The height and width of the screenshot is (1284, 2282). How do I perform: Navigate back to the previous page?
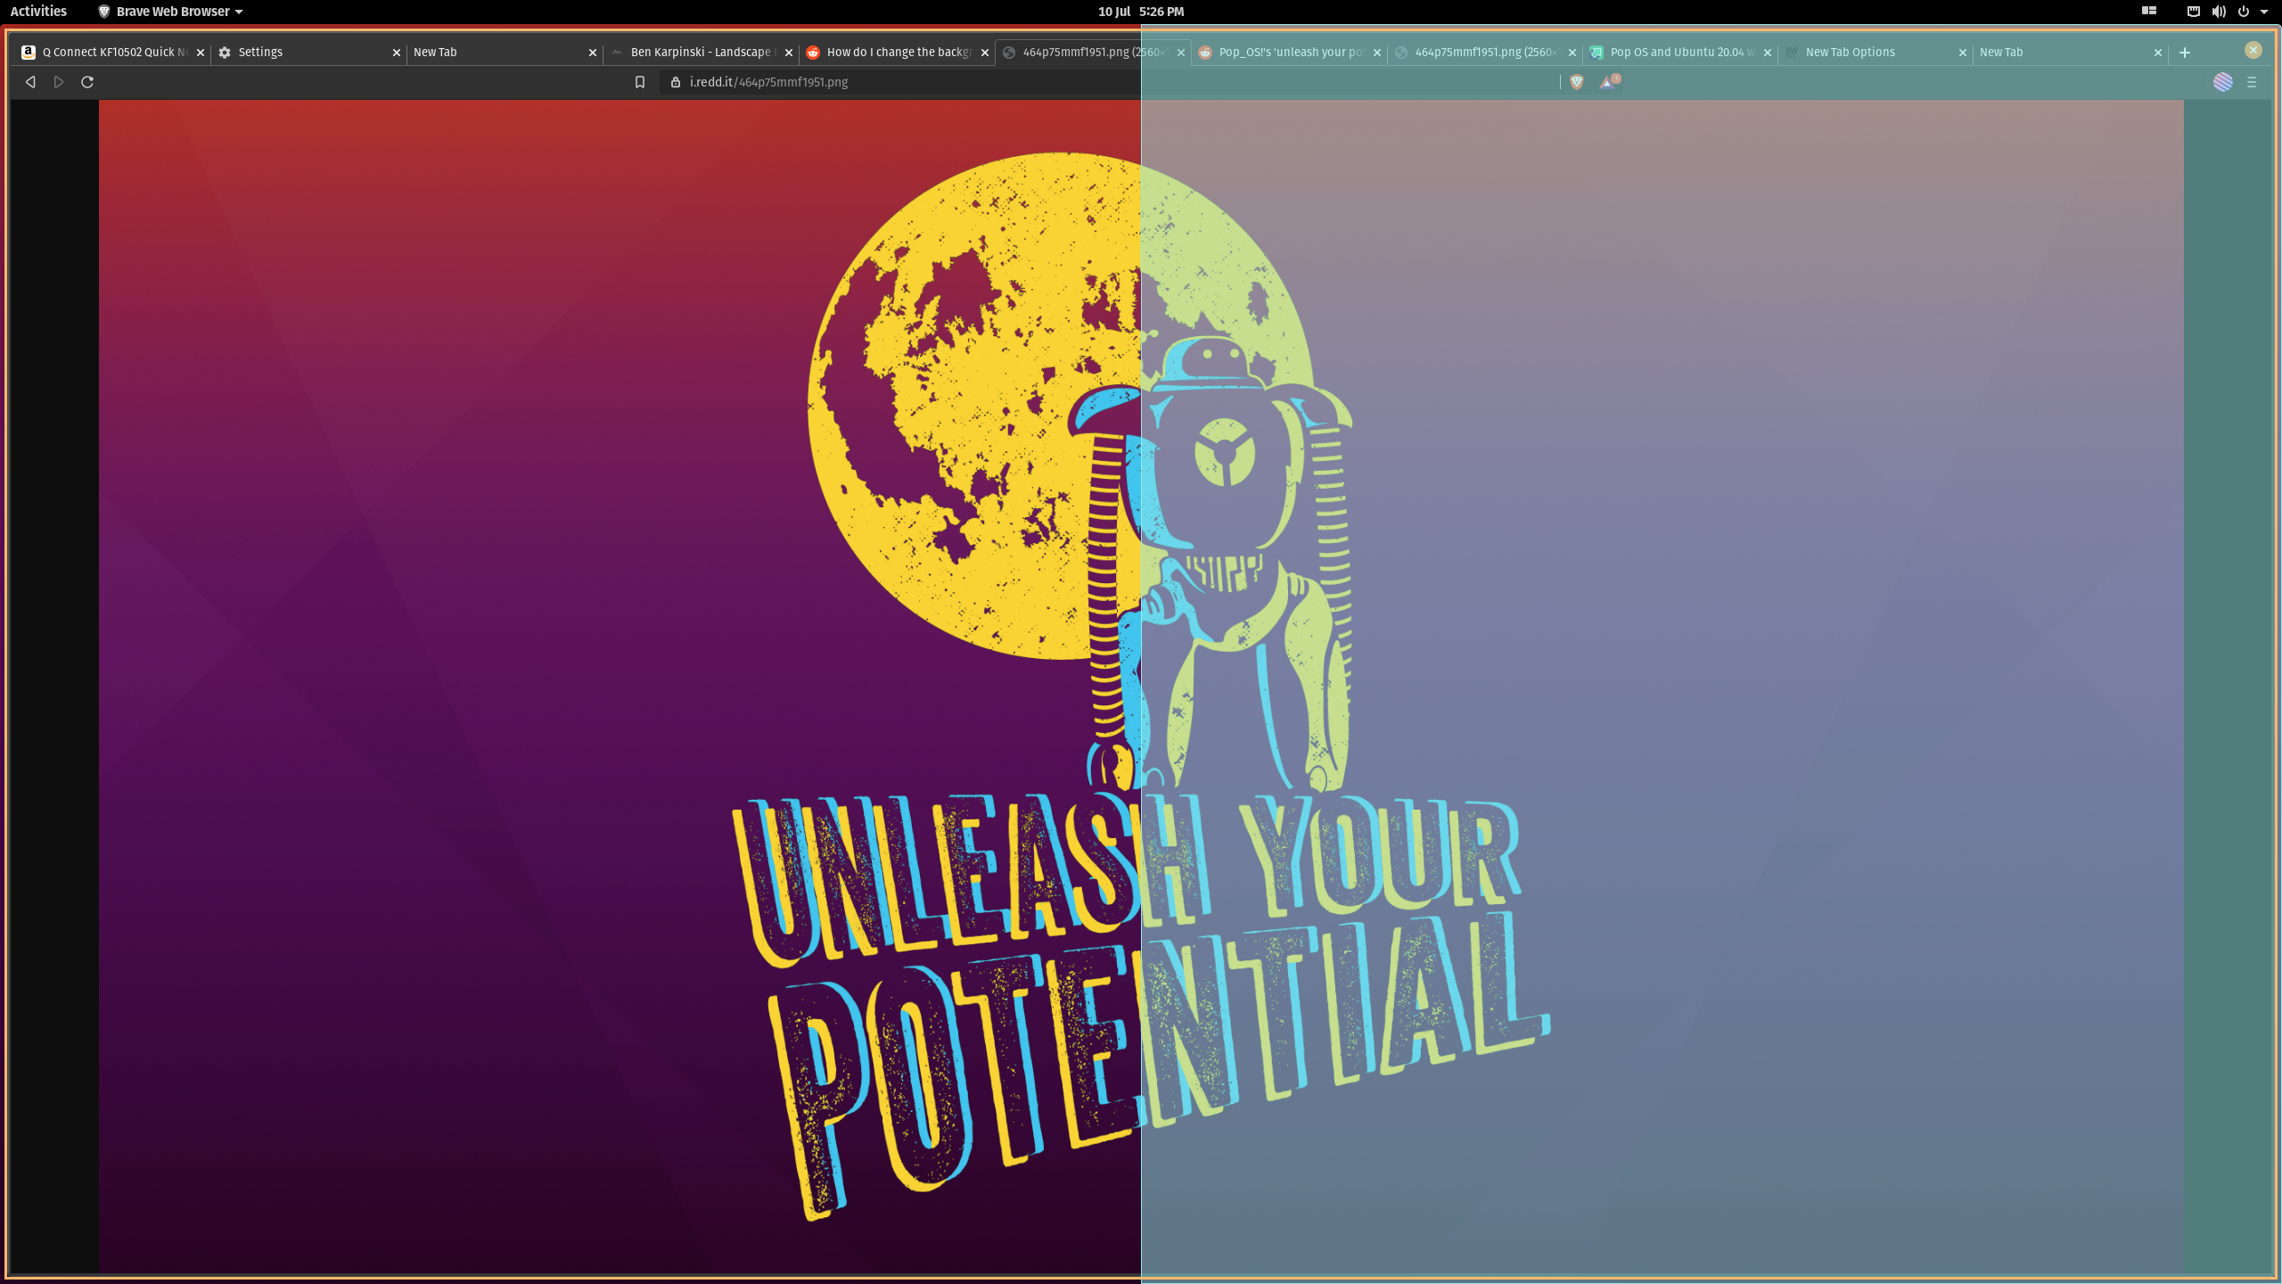point(30,81)
